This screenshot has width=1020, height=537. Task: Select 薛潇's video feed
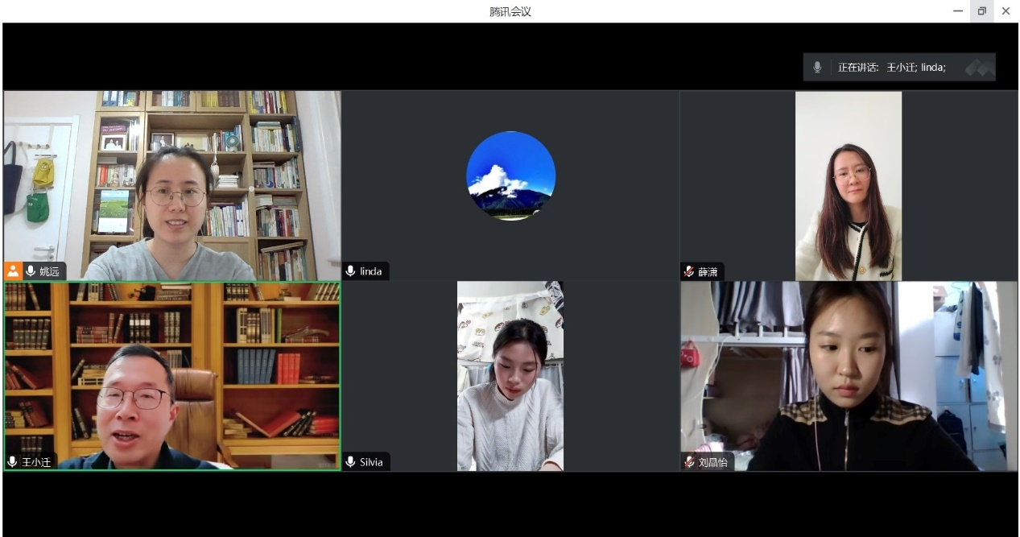point(848,185)
